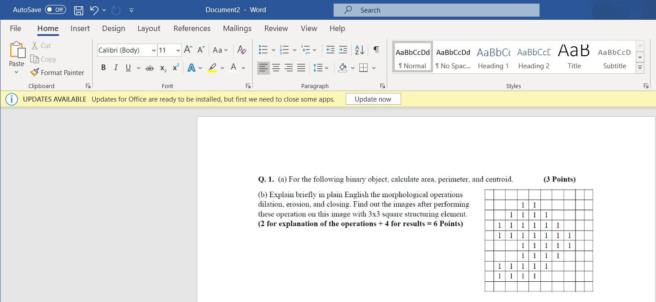The height and width of the screenshot is (302, 656).
Task: Apply the Heading 1 style
Action: [x=493, y=57]
